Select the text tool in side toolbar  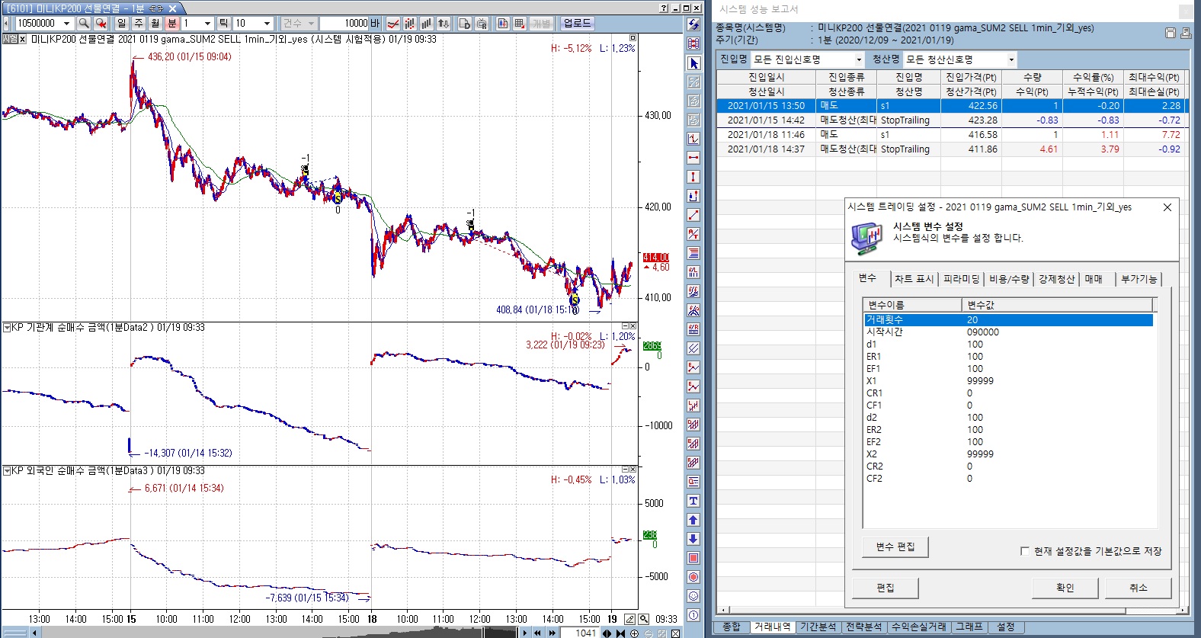[693, 501]
